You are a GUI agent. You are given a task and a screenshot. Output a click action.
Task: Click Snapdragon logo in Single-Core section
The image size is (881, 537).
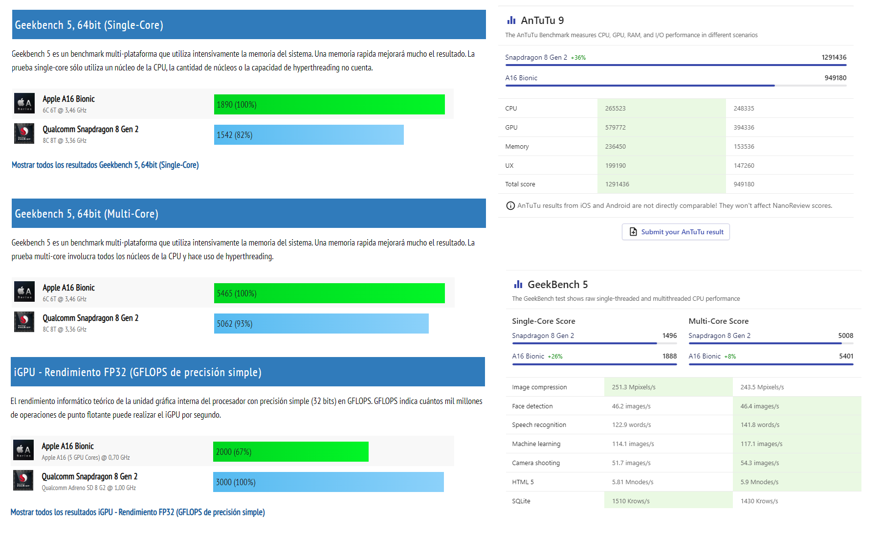[x=24, y=134]
